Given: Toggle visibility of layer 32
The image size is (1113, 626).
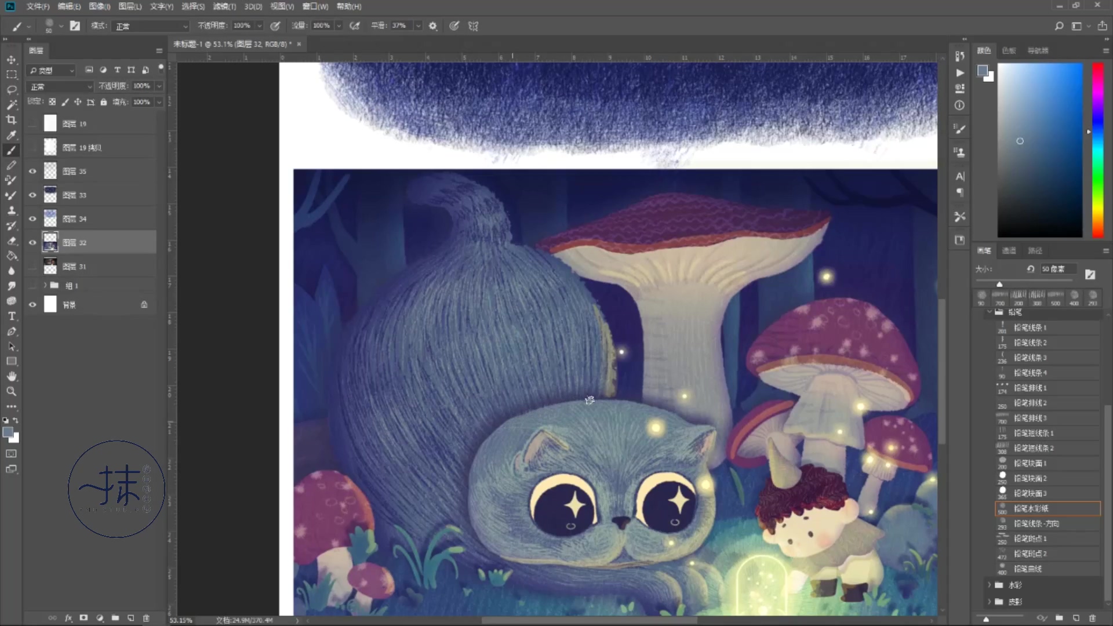Looking at the screenshot, I should [32, 243].
